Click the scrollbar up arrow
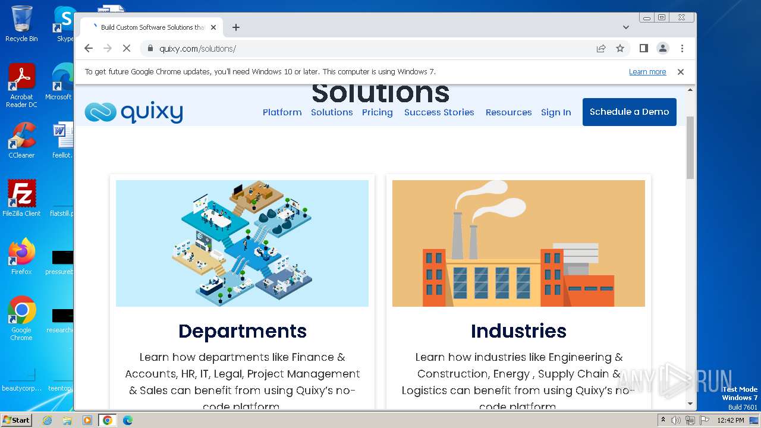This screenshot has width=761, height=428. [x=690, y=90]
